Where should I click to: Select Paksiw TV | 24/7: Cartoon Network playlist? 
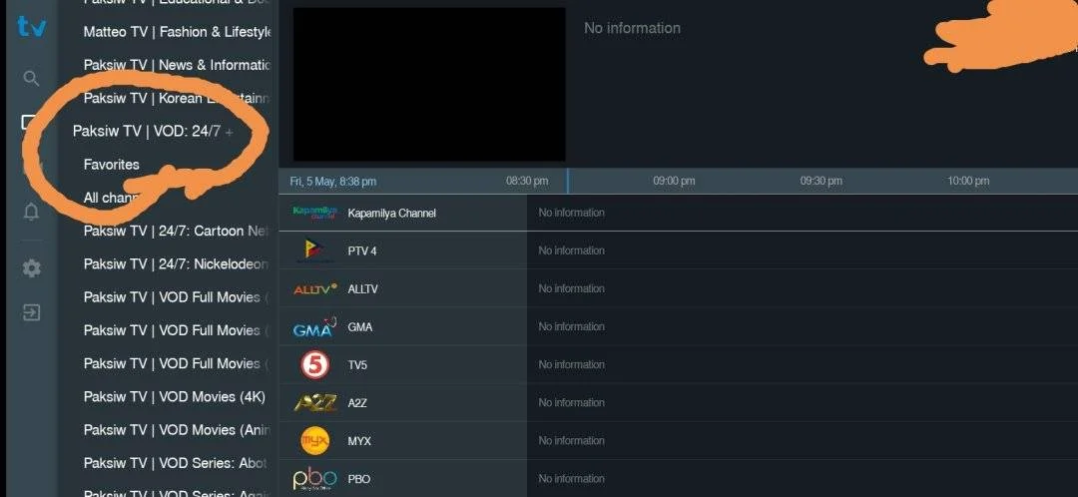coord(176,231)
